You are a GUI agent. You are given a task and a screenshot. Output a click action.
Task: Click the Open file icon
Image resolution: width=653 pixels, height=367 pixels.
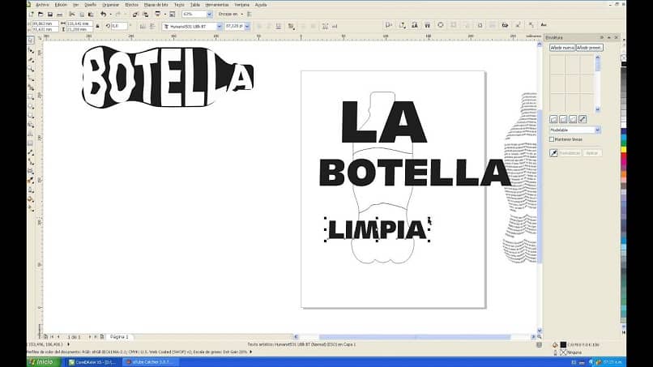[41, 14]
